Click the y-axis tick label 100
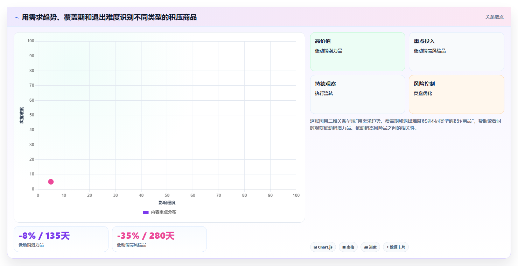The height and width of the screenshot is (266, 518). (x=31, y=41)
